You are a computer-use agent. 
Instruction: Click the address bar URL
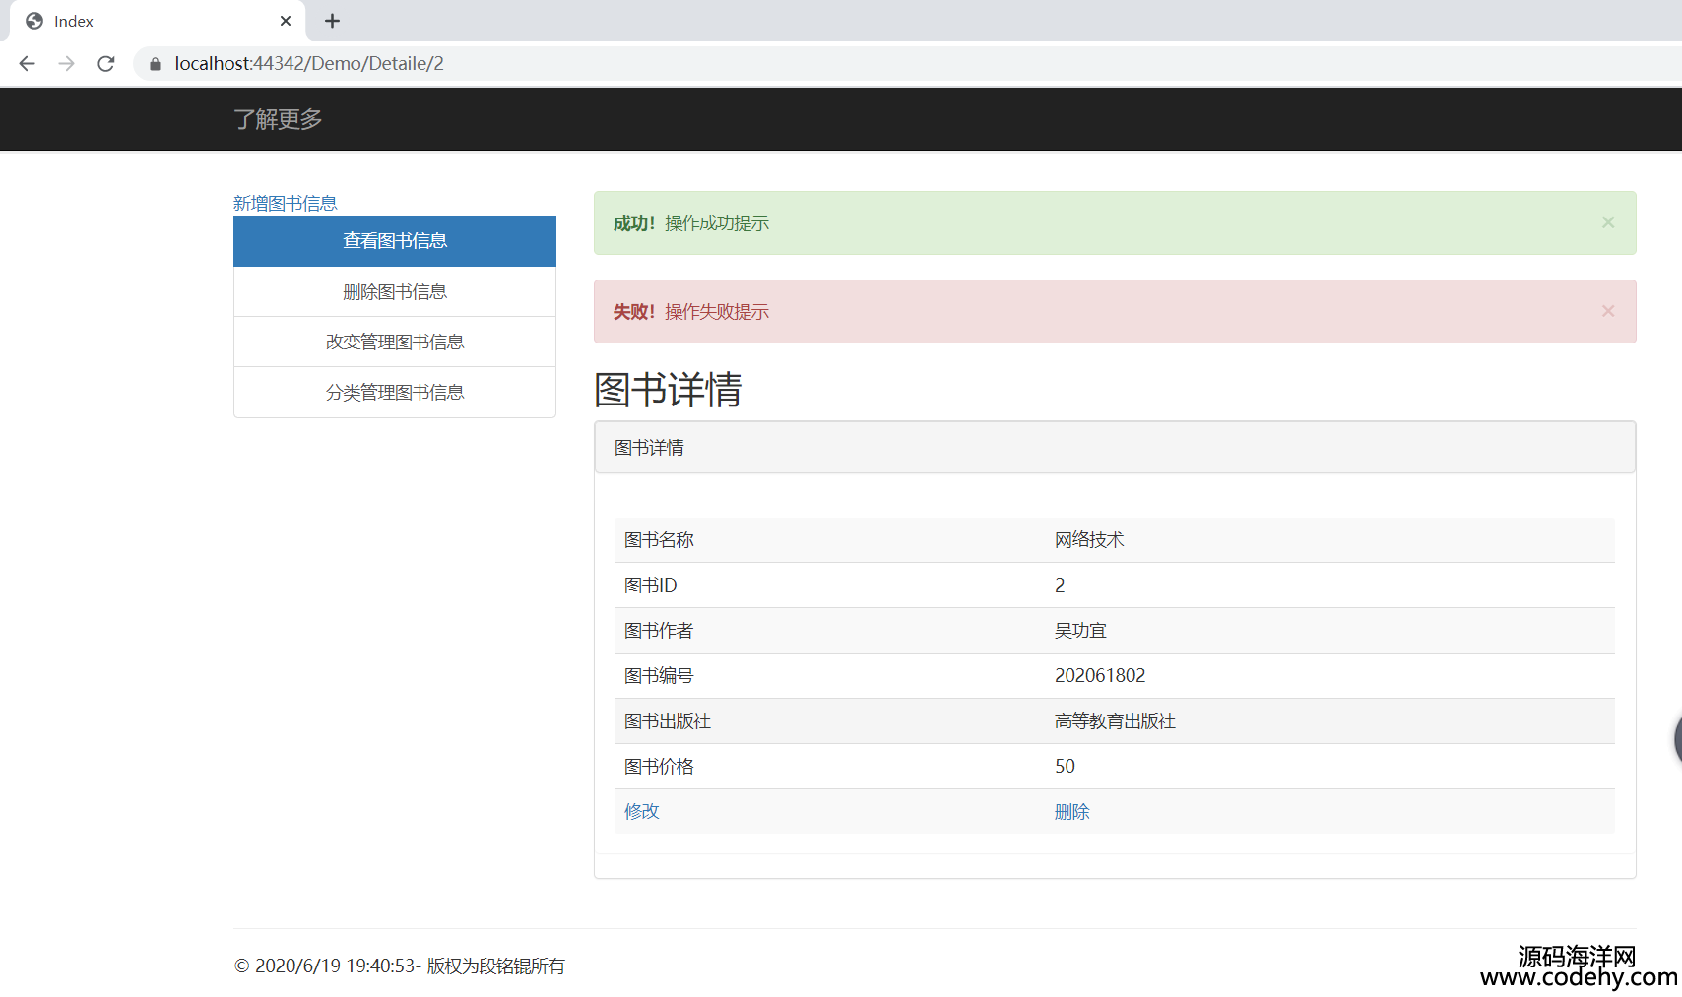(x=309, y=63)
